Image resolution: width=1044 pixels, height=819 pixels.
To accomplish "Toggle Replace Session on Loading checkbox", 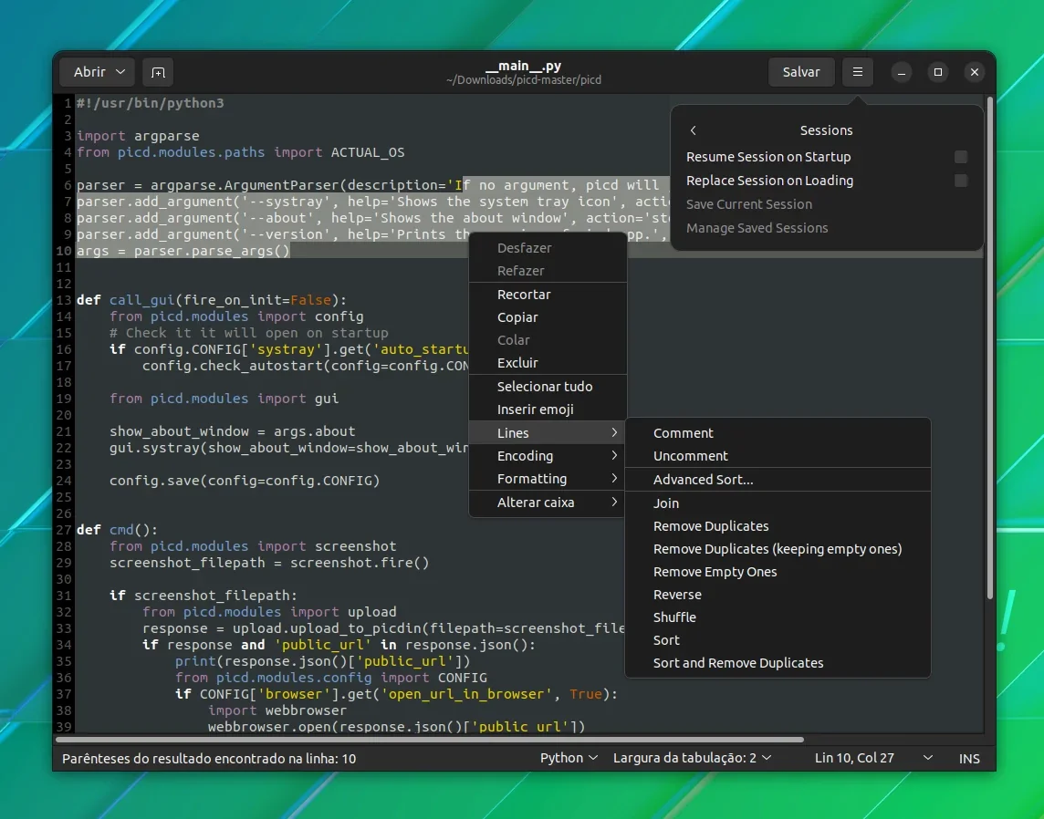I will 960,181.
